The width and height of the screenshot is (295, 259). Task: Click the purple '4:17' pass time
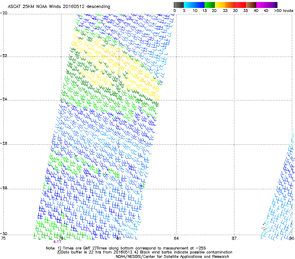[57, 242]
